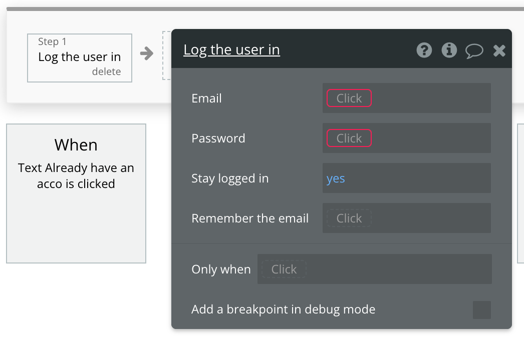Delete Step 1 using the delete link
Screen dimensions: 524x346
(x=106, y=71)
